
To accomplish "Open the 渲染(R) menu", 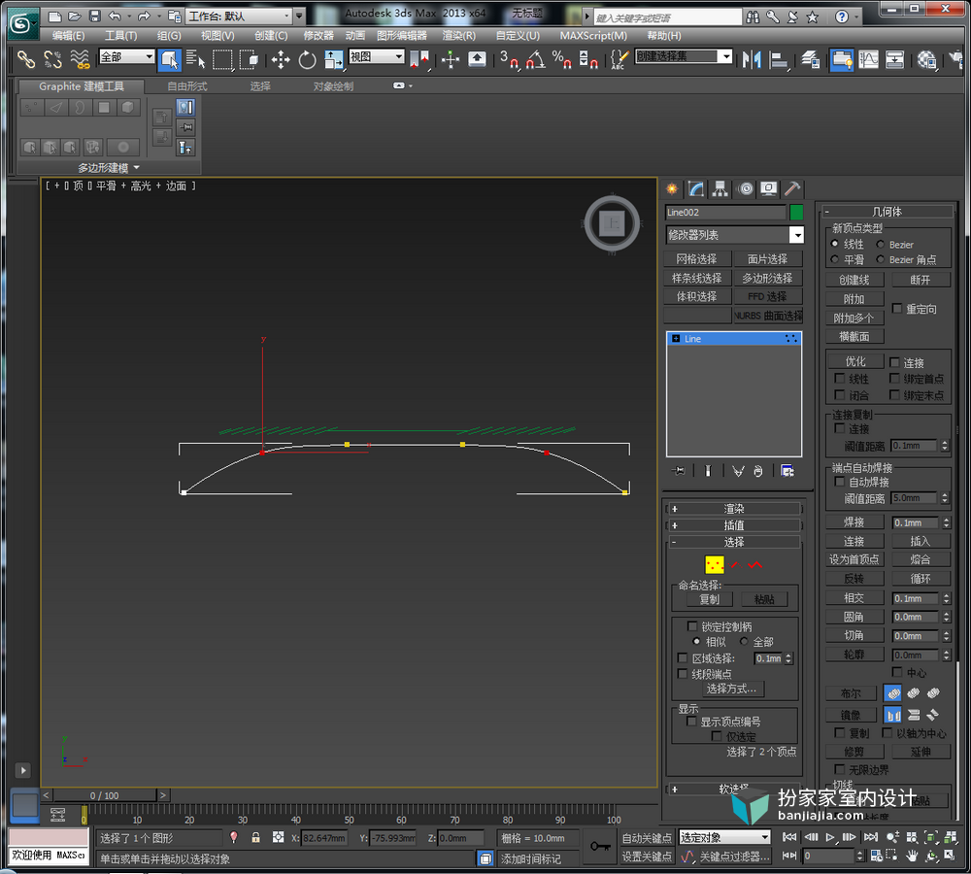I will point(459,36).
